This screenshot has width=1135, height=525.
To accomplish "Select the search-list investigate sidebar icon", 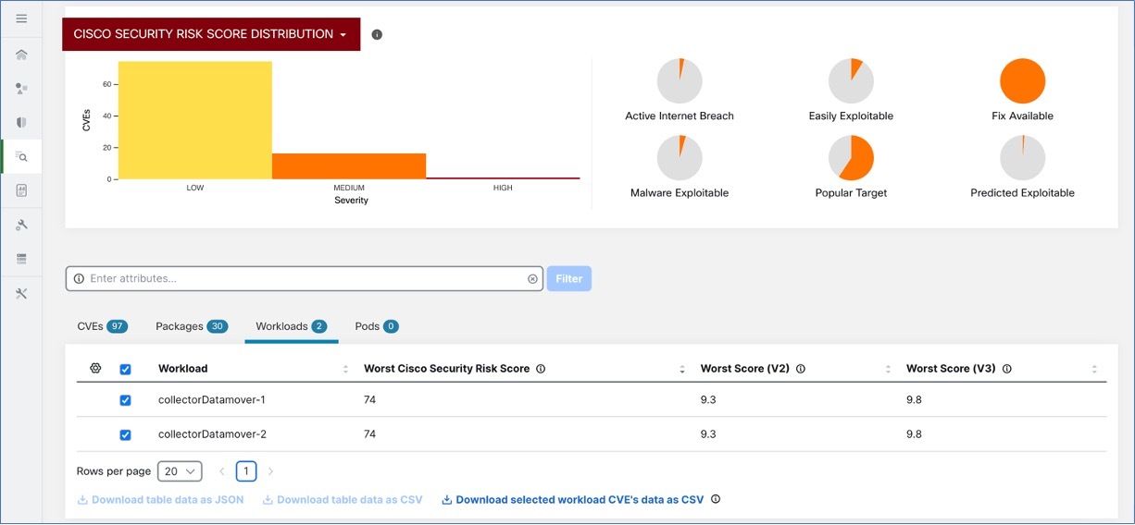I will tap(21, 157).
